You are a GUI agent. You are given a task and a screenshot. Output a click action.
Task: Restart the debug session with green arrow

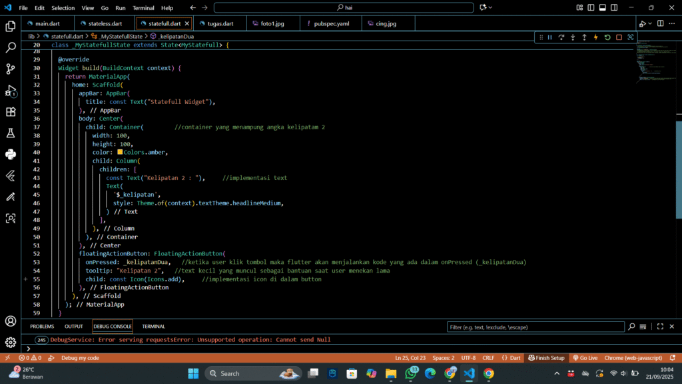tap(607, 37)
